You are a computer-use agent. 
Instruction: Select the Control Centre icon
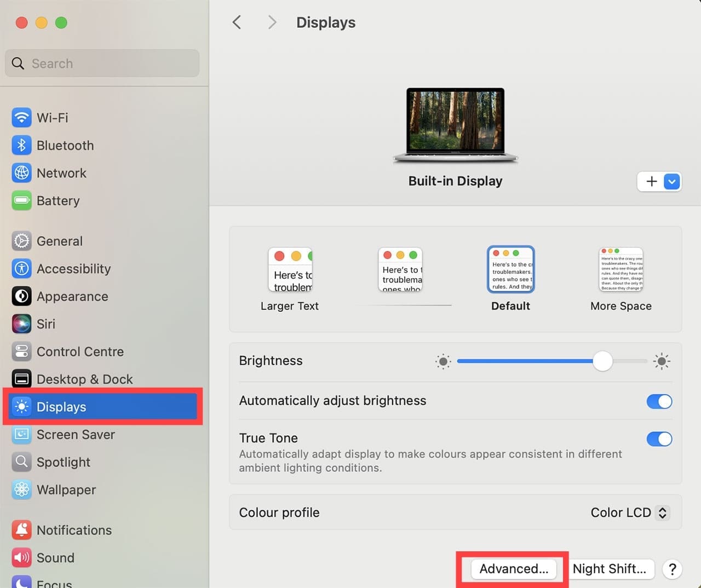coord(21,351)
